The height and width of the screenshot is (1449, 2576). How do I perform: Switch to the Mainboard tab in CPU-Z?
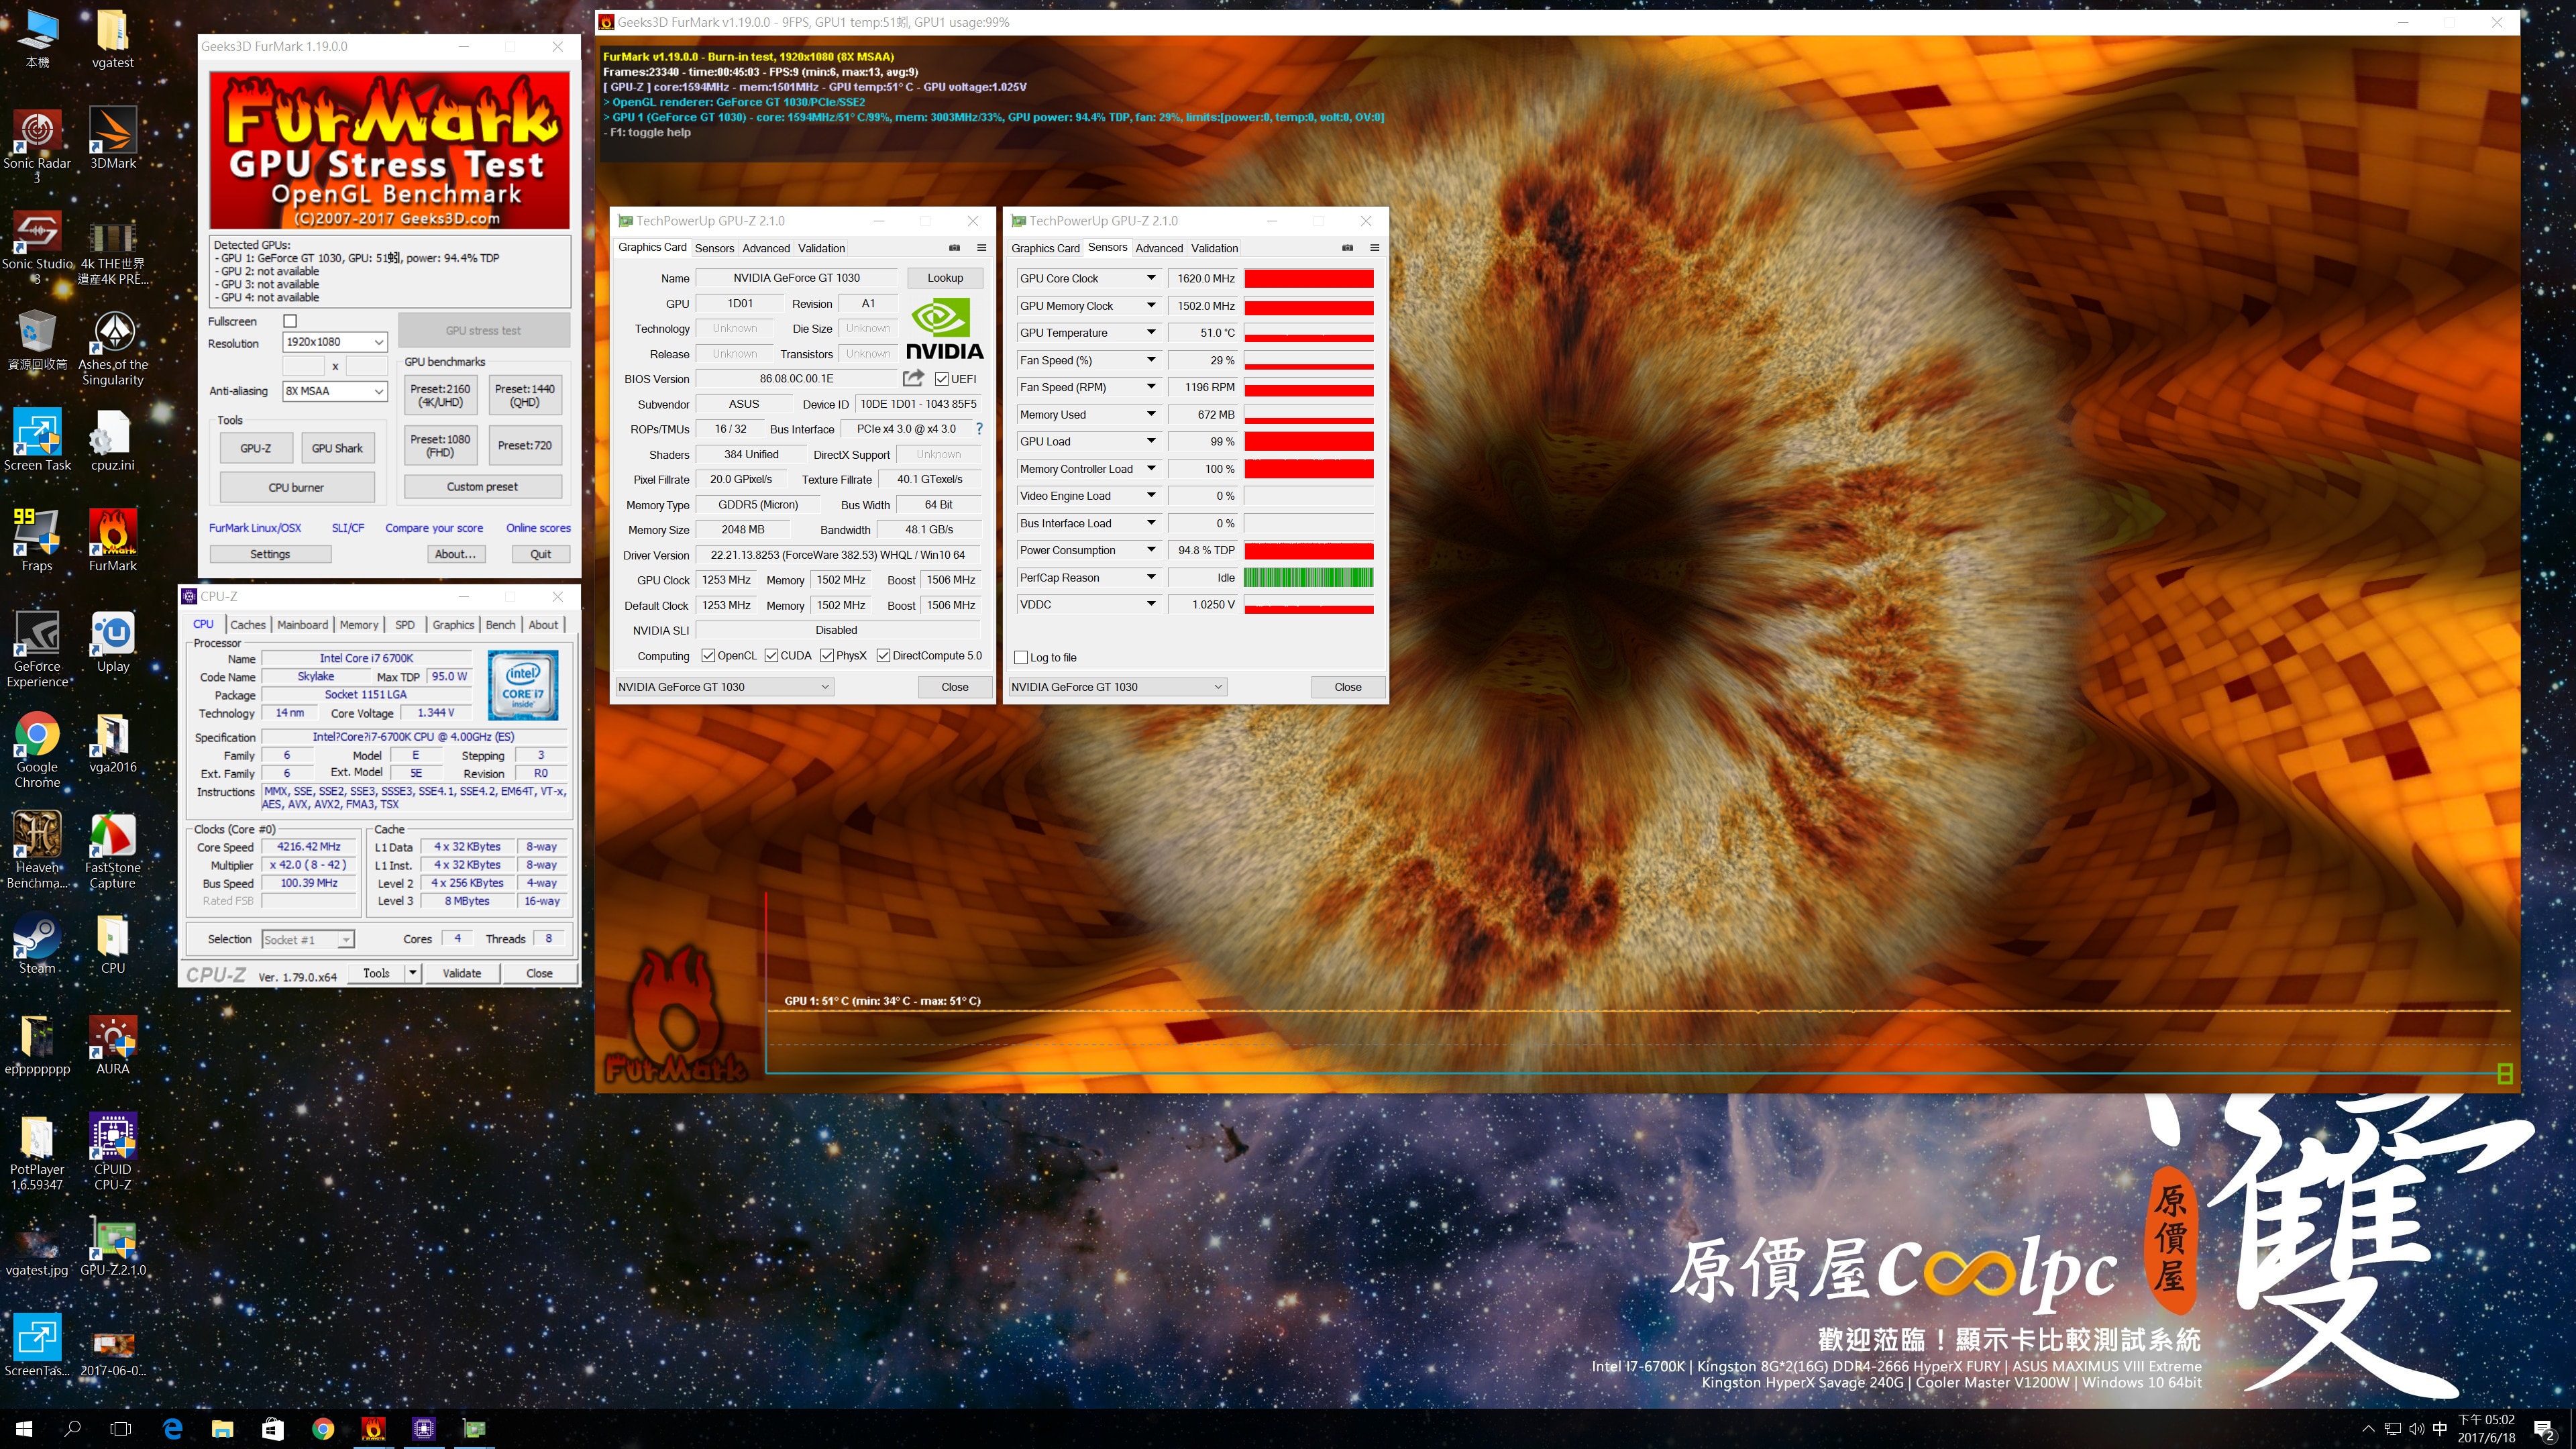click(303, 625)
